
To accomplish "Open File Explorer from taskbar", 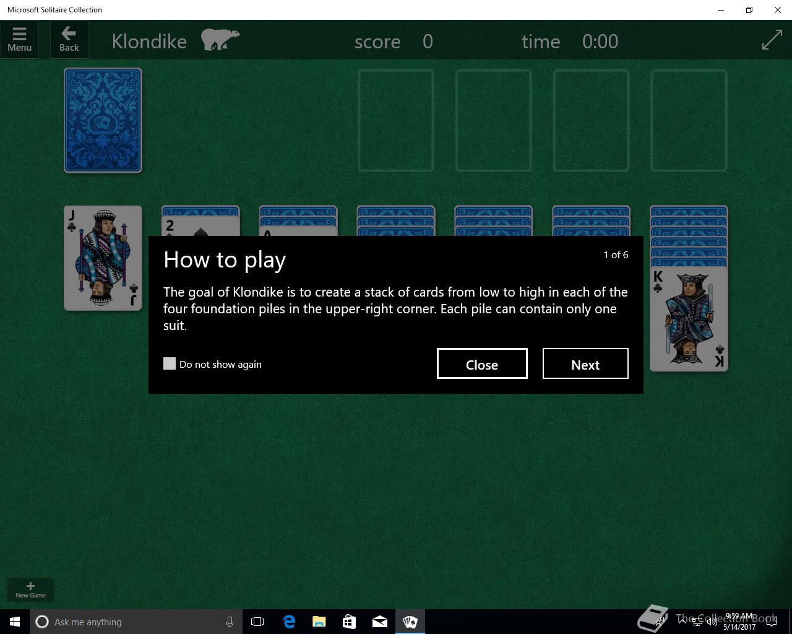I will click(x=319, y=622).
